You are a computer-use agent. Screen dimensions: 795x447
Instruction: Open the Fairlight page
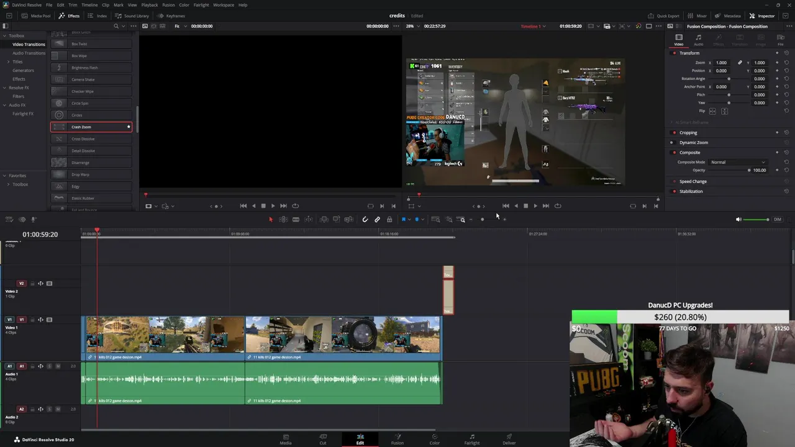472,439
